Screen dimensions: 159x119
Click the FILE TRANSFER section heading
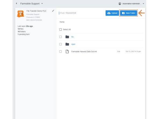pyautogui.click(x=68, y=13)
